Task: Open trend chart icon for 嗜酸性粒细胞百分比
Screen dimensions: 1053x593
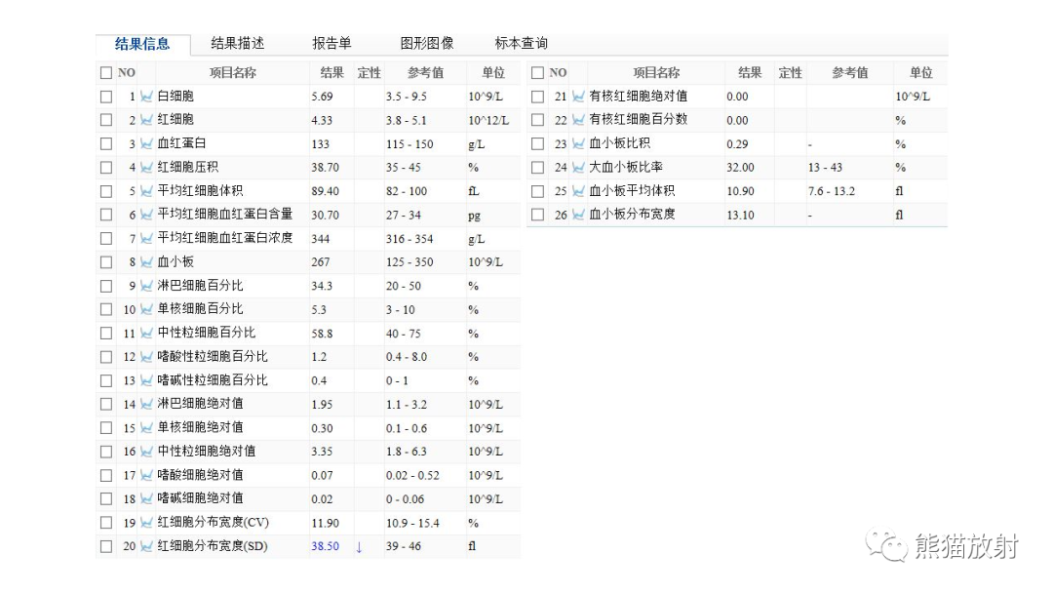Action: 146,357
